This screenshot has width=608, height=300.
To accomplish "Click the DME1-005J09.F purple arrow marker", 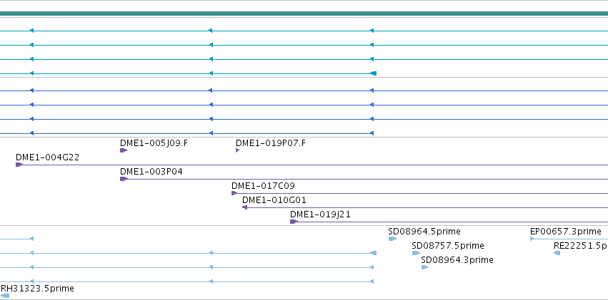I will pos(124,150).
